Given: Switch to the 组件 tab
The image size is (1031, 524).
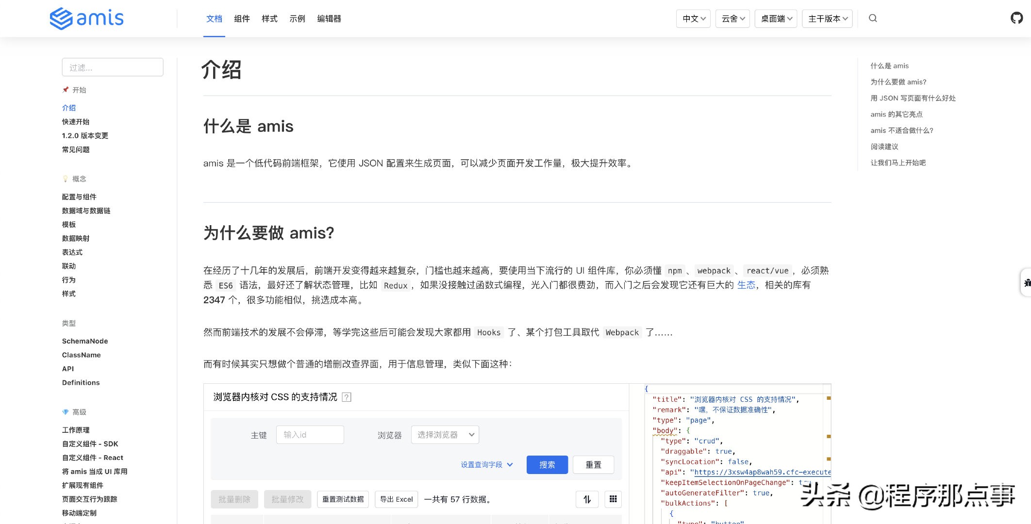Looking at the screenshot, I should pos(242,19).
